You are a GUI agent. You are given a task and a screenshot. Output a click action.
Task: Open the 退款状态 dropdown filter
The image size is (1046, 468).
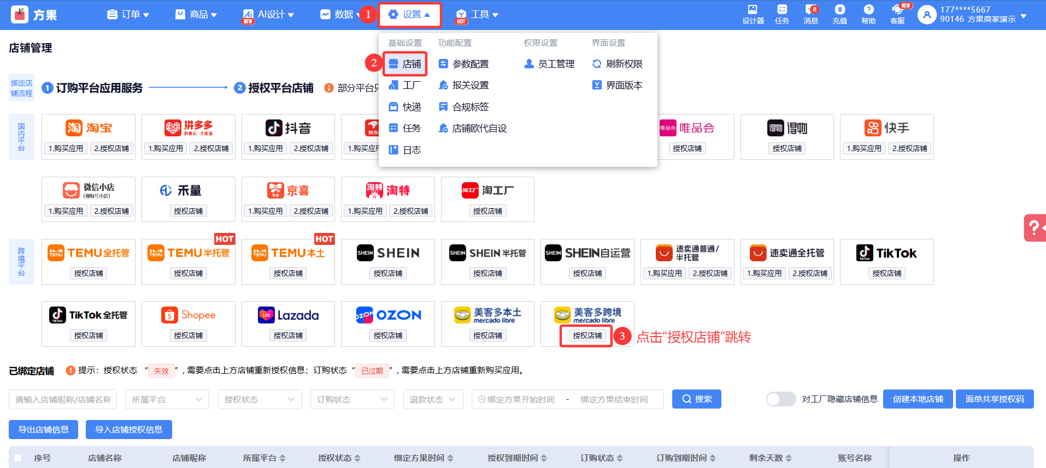433,399
